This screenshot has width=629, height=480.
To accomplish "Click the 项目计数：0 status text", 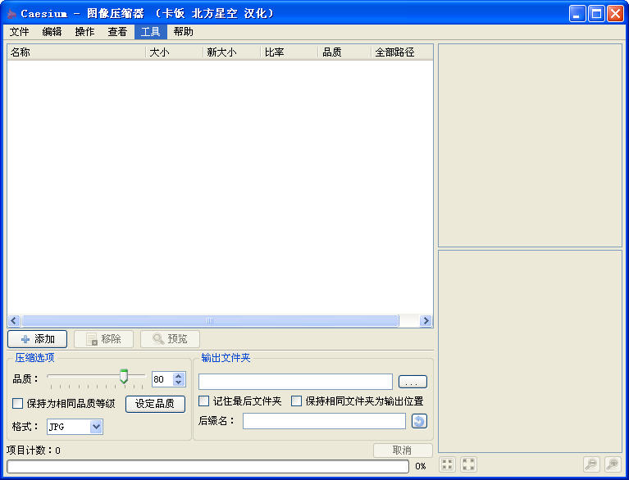I will pos(34,451).
